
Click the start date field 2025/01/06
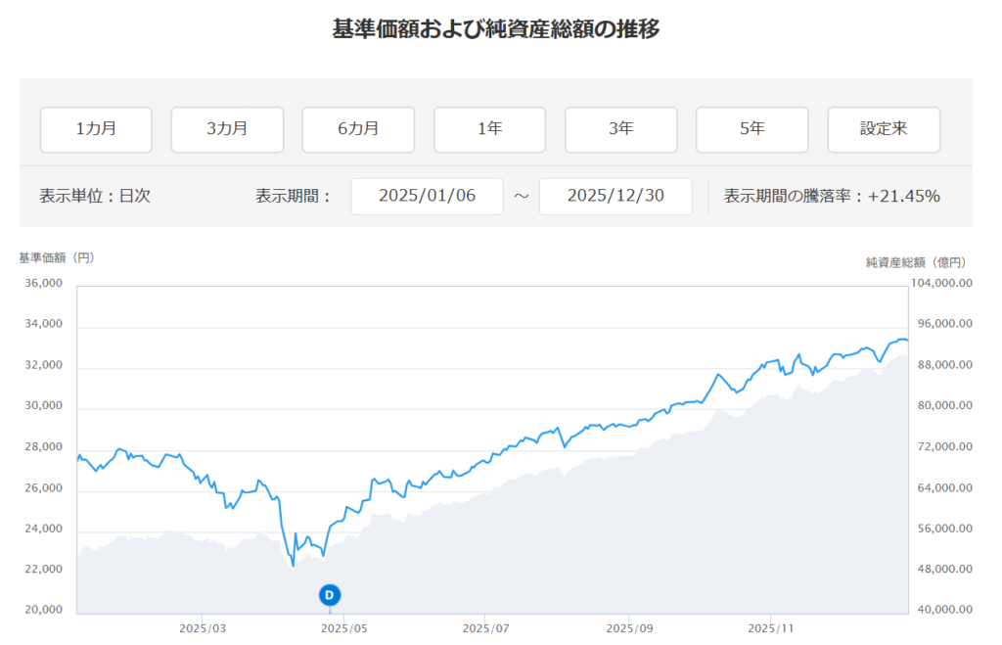(x=427, y=196)
